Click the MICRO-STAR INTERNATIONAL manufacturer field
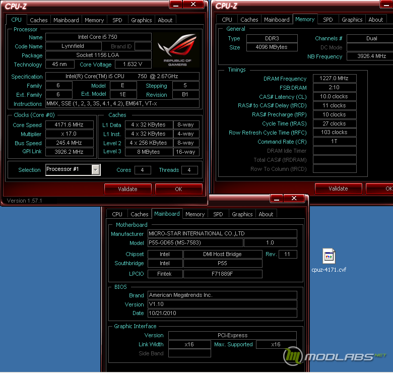The image size is (393, 373). (222, 233)
